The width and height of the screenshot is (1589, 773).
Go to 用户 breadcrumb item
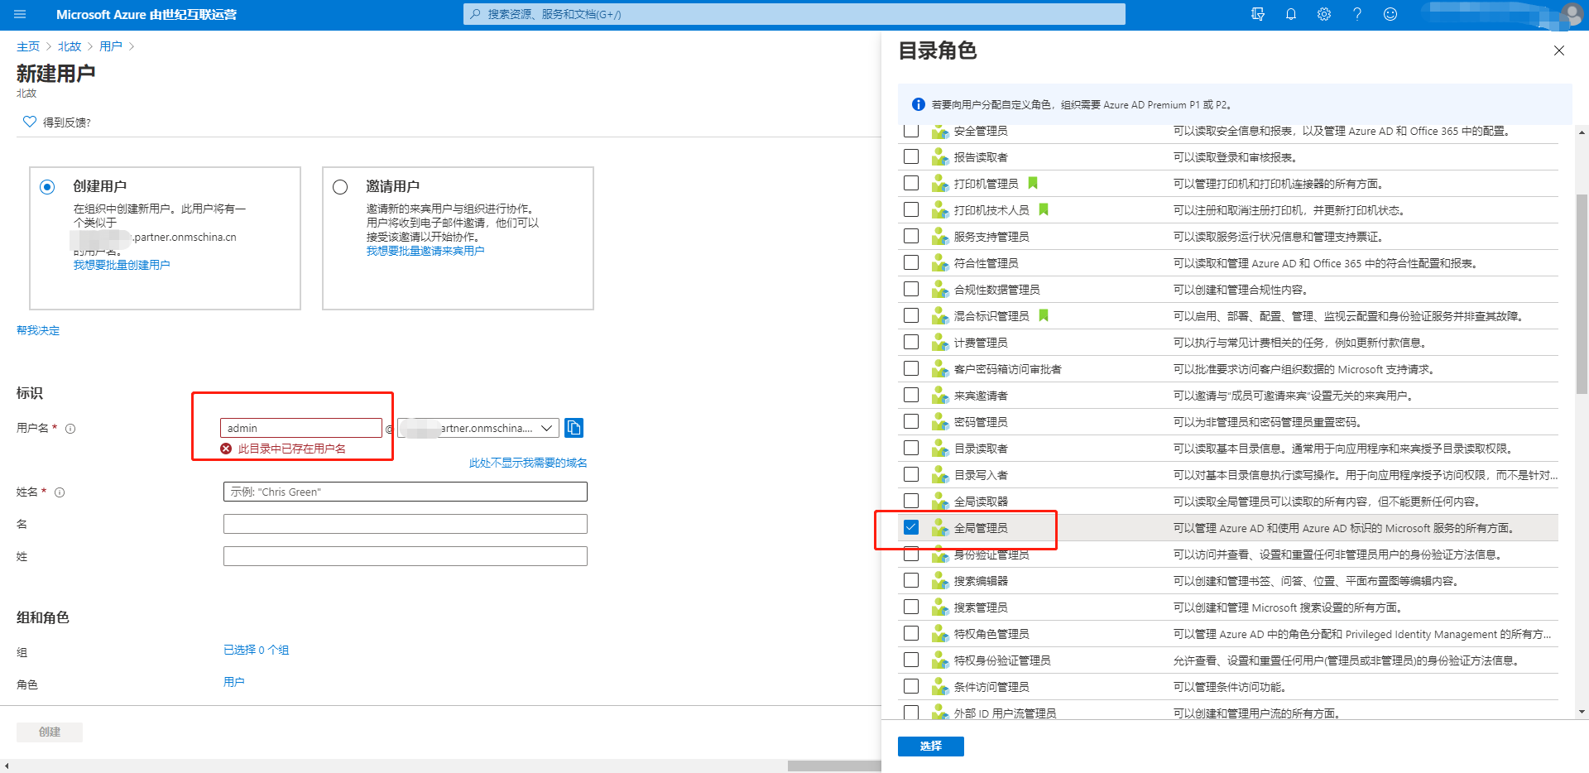(110, 46)
